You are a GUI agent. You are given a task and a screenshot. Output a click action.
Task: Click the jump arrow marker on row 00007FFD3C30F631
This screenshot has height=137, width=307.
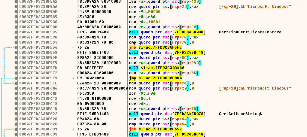tap(73, 129)
